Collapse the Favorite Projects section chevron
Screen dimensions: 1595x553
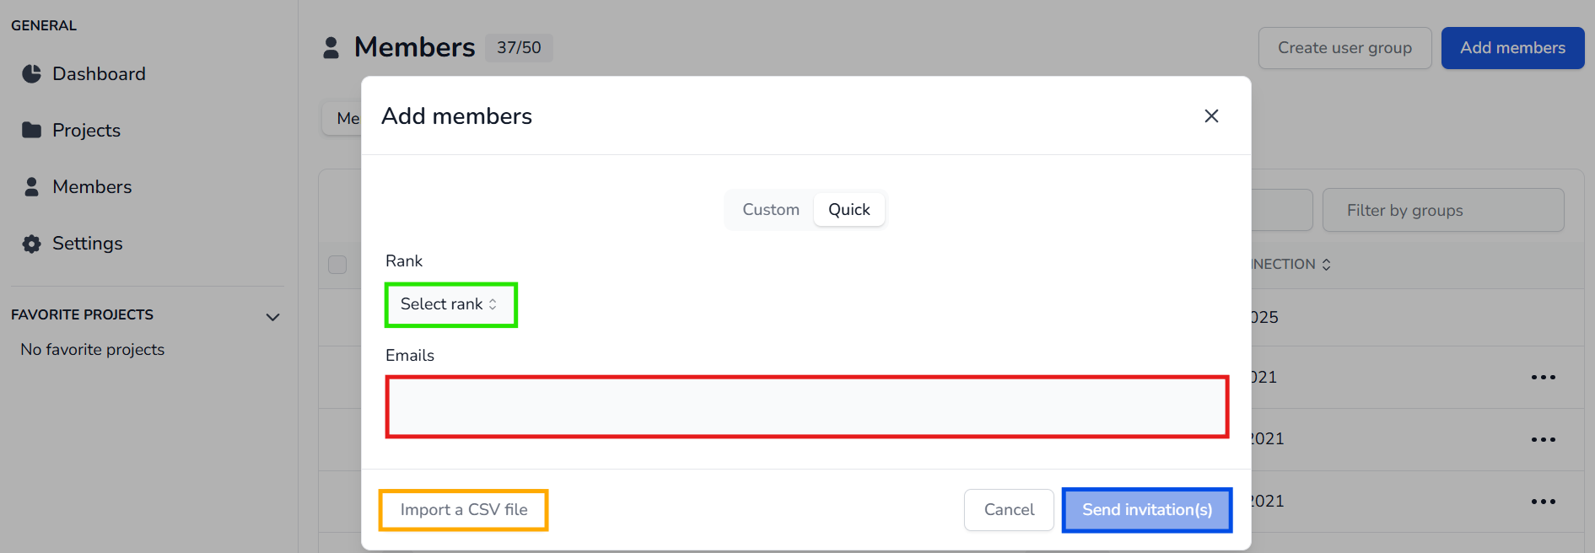272,317
